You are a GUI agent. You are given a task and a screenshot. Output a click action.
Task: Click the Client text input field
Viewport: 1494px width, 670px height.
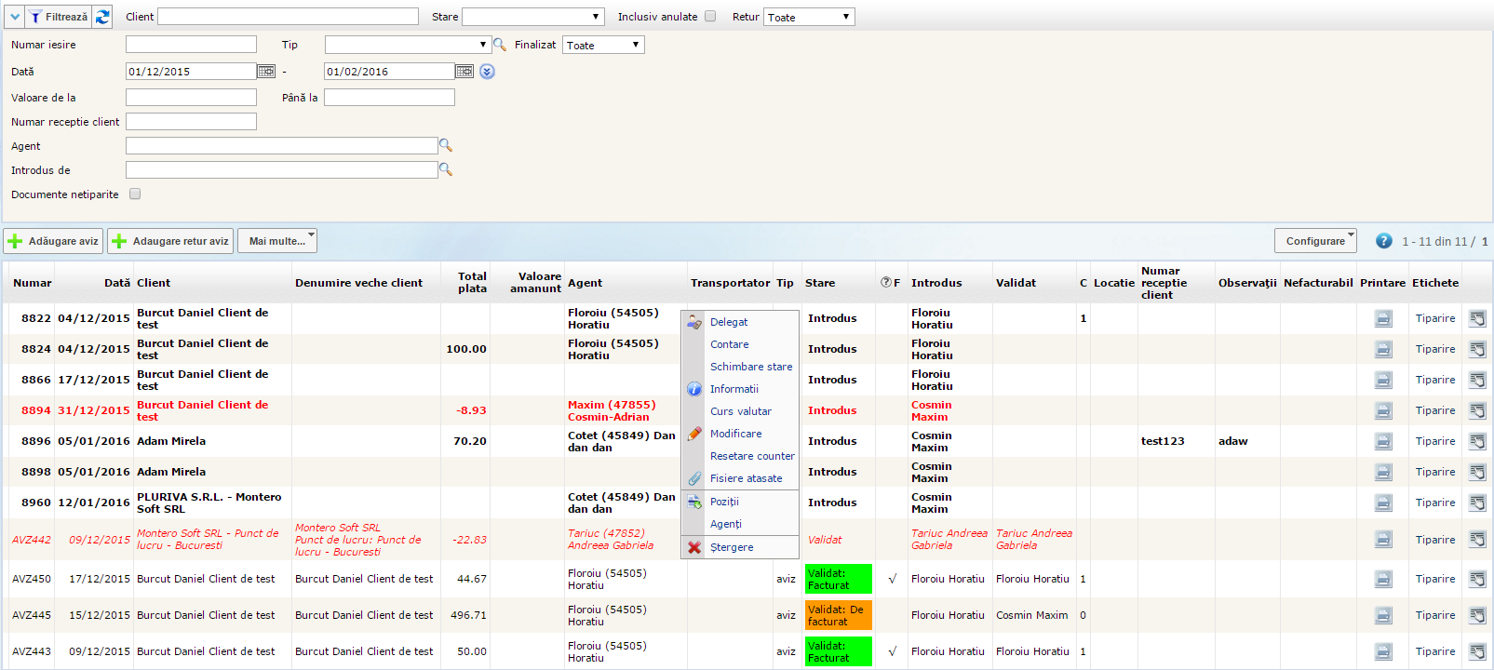288,17
